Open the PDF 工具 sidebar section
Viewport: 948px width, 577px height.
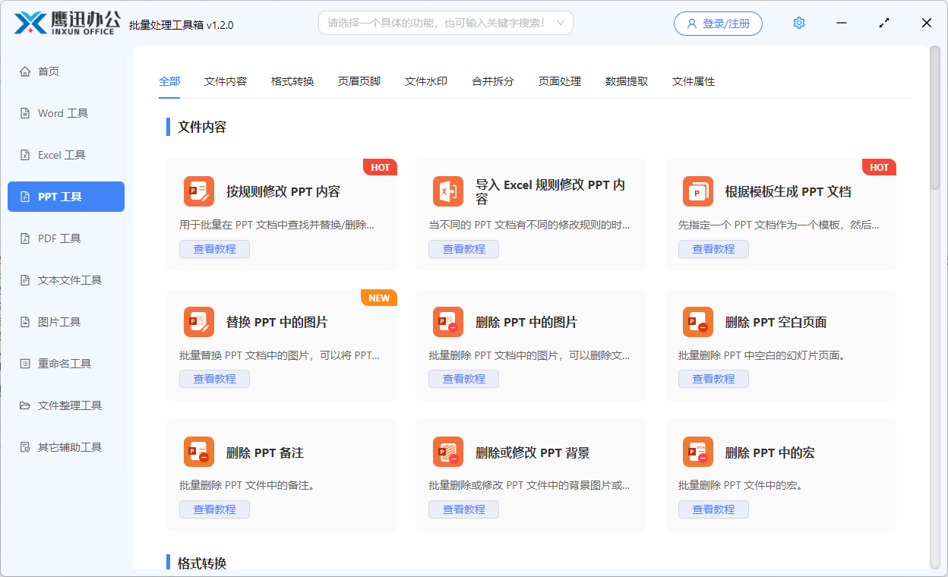(x=65, y=238)
